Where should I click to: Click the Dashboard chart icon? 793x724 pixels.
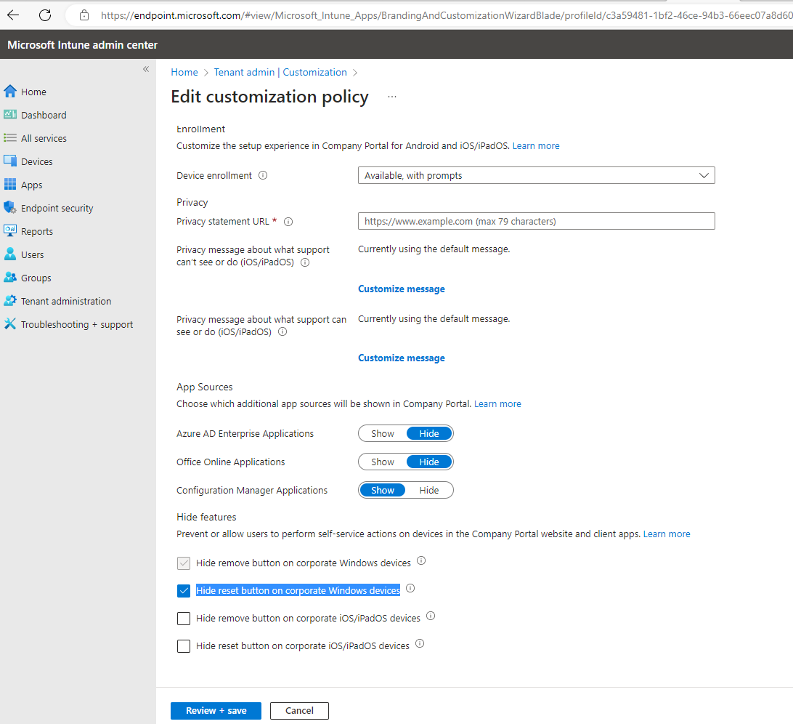[x=10, y=114]
